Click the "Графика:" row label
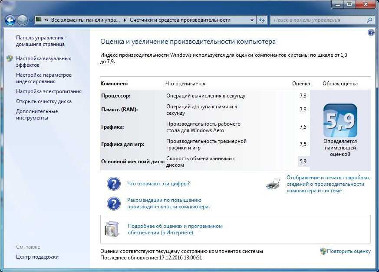Image resolution: width=379 pixels, height=272 pixels. pos(112,127)
